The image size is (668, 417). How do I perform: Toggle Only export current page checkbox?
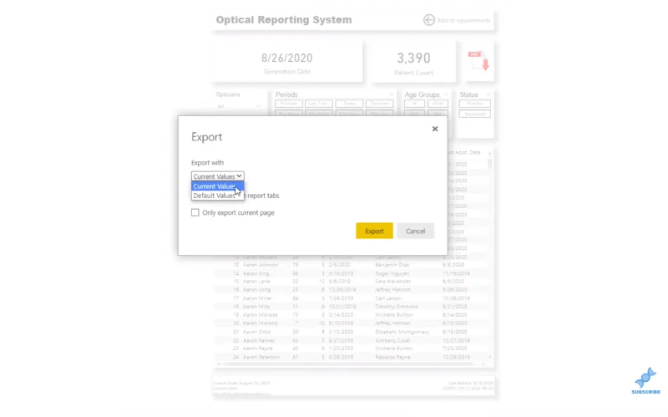195,212
